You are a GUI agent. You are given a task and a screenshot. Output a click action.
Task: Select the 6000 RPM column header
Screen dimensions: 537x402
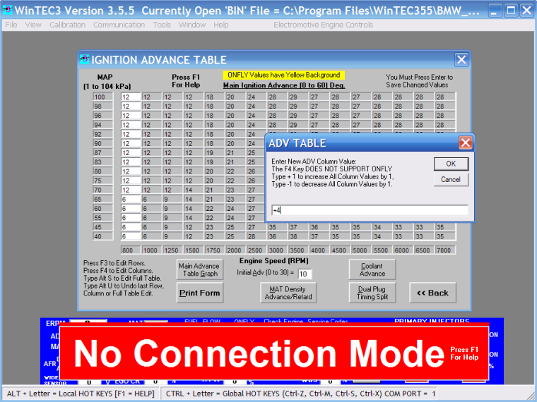(403, 250)
